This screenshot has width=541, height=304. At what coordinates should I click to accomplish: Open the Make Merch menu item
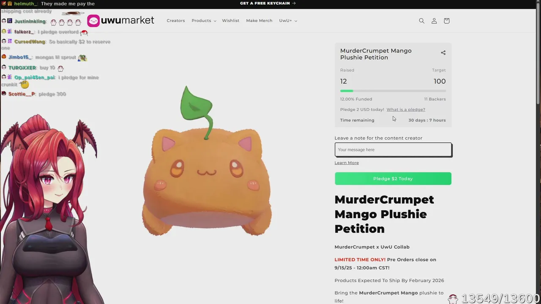[x=259, y=21]
